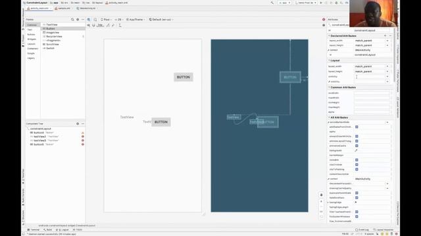The height and width of the screenshot is (236, 421).
Task: Select the Layouts palette category
Action: [x=32, y=44]
